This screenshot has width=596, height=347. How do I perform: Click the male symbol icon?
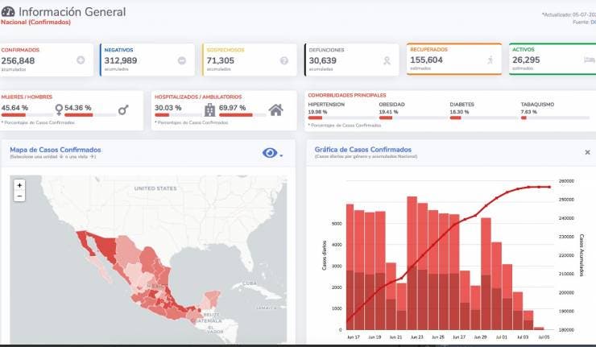(x=123, y=109)
